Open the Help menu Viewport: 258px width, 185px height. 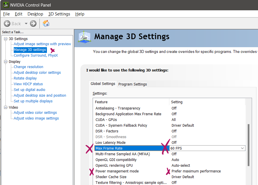click(80, 14)
